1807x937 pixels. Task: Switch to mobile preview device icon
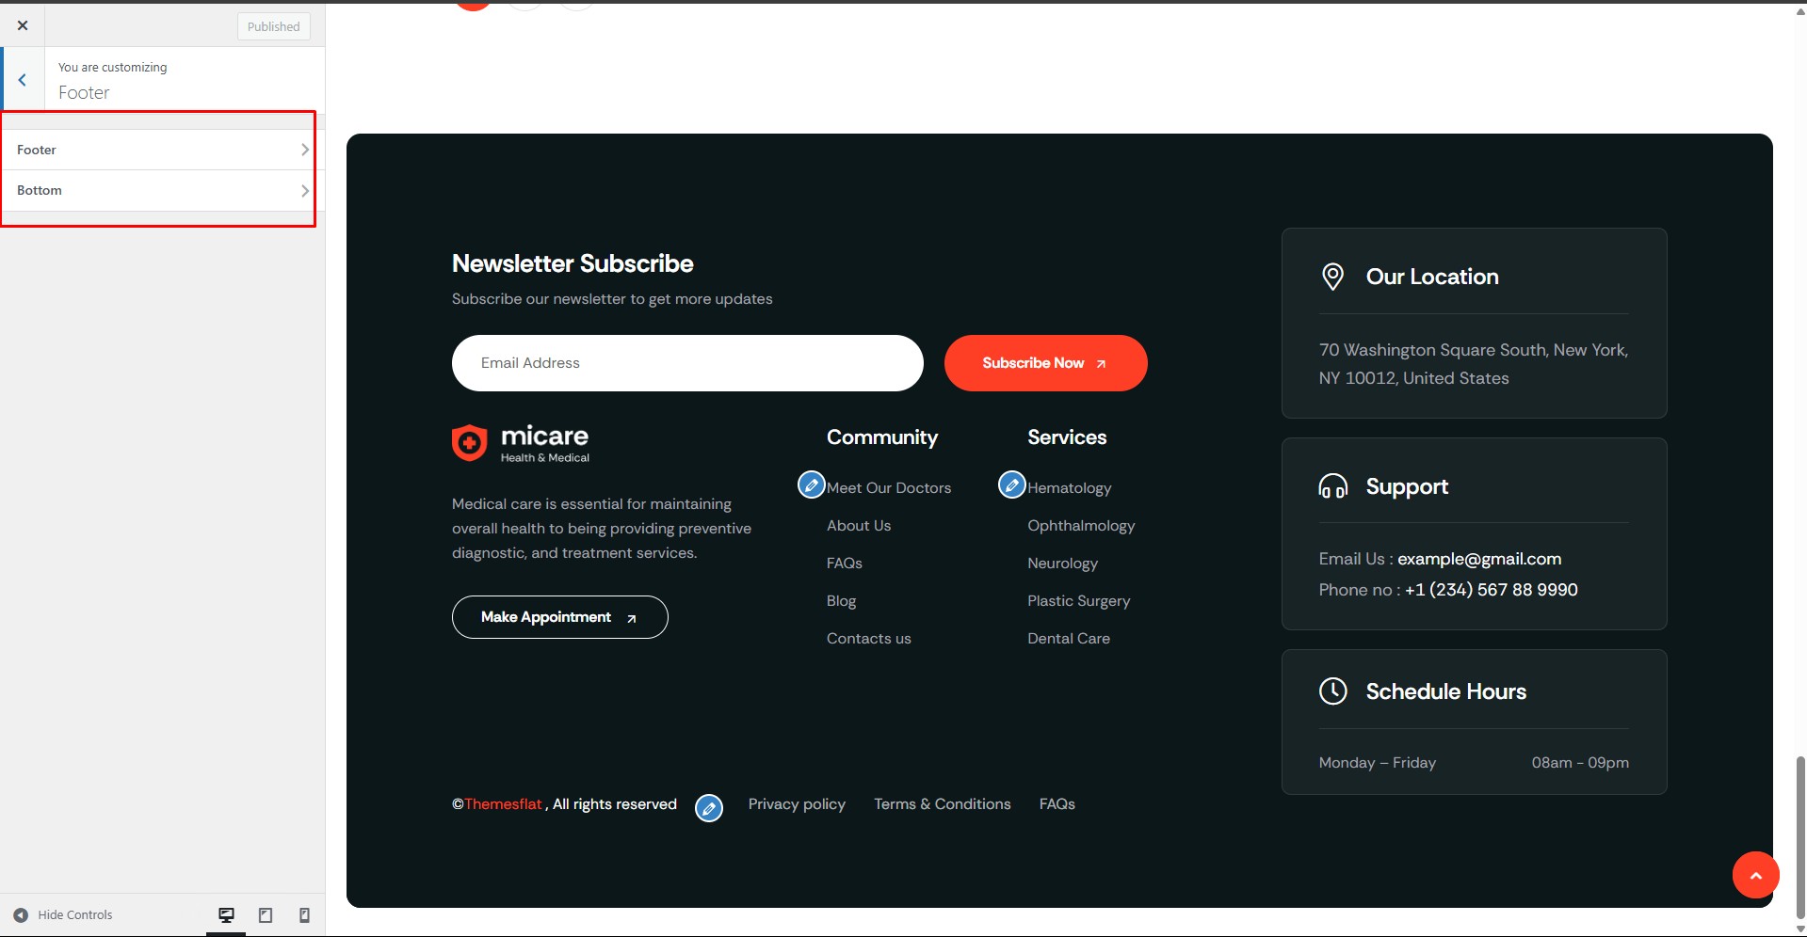(304, 914)
